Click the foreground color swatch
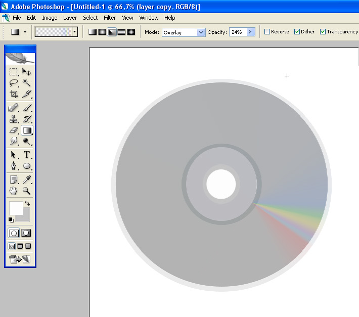The image size is (359, 317). tap(15, 208)
